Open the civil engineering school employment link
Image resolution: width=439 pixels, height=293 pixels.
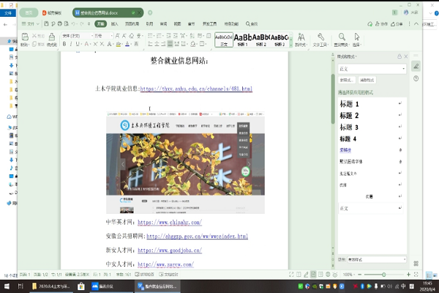[x=195, y=89]
